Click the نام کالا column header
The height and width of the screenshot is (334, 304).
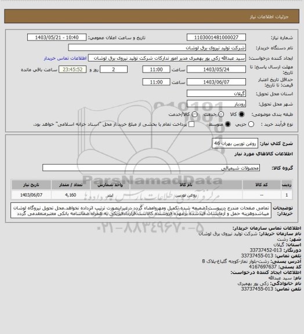(x=186, y=185)
